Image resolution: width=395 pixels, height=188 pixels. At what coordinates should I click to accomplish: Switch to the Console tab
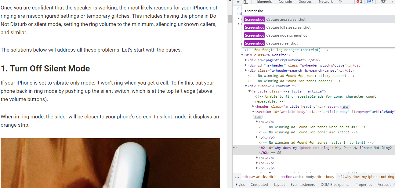click(285, 2)
